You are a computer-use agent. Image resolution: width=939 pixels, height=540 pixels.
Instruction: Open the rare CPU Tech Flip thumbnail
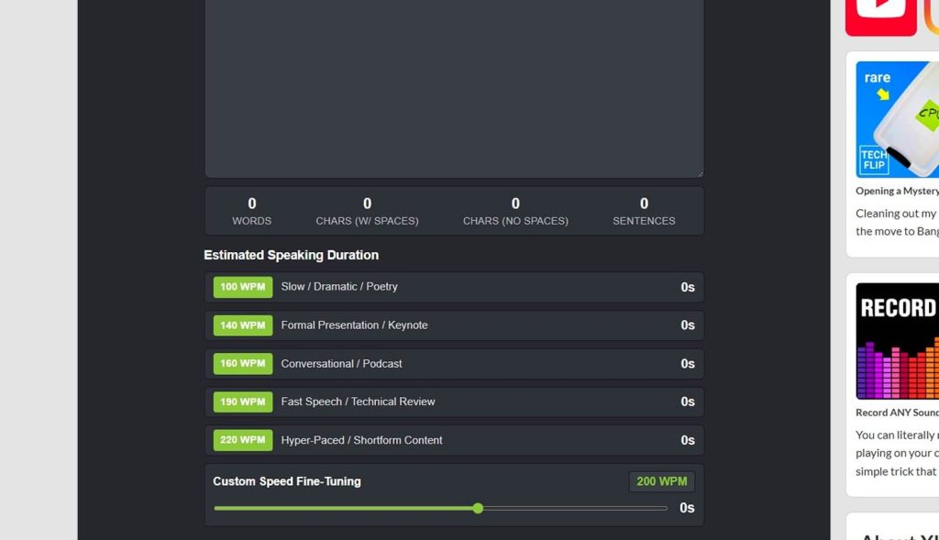tap(897, 119)
